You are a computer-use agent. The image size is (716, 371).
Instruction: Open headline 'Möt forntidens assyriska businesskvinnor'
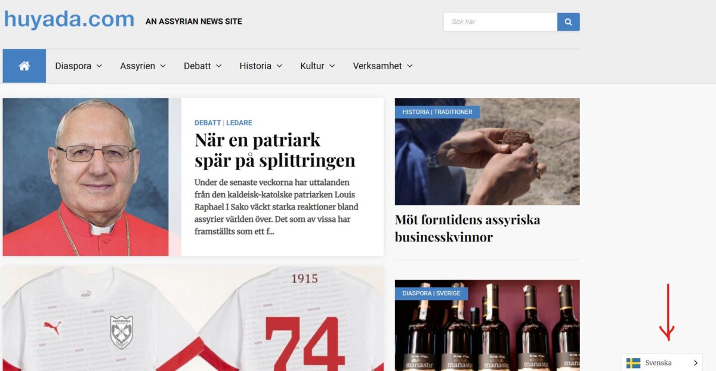click(468, 228)
